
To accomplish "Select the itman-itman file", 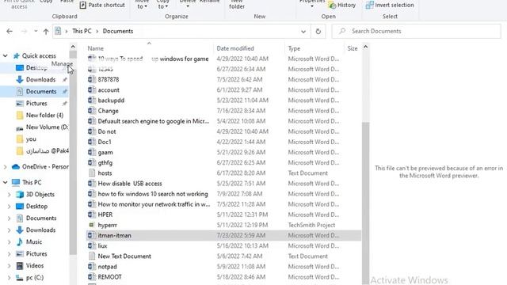I will [x=223, y=236].
